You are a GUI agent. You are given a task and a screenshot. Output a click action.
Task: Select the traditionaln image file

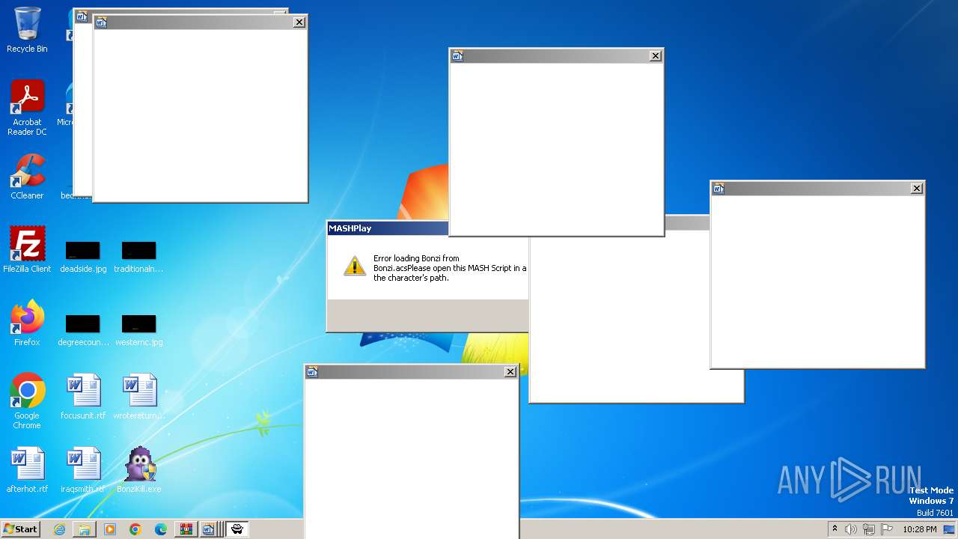point(139,257)
